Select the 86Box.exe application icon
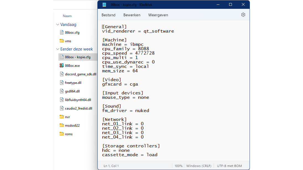The width and height of the screenshot is (303, 170). click(62, 66)
